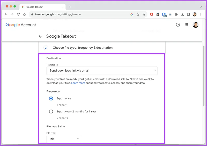
Task: Open the .zip file type dropdown
Action: [63, 139]
